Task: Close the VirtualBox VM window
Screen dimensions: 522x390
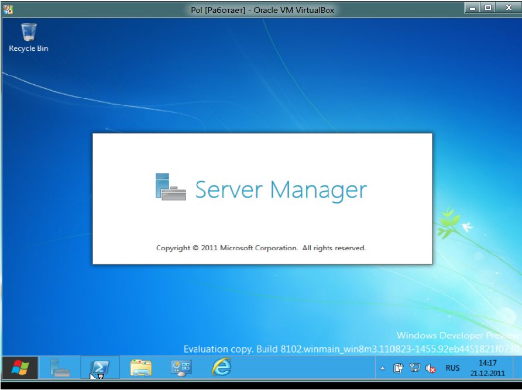Action: [x=509, y=8]
